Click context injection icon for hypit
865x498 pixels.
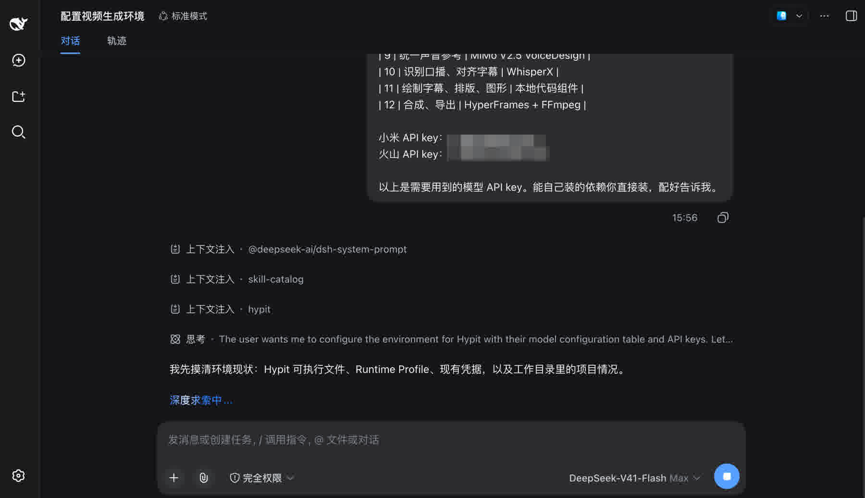[175, 309]
